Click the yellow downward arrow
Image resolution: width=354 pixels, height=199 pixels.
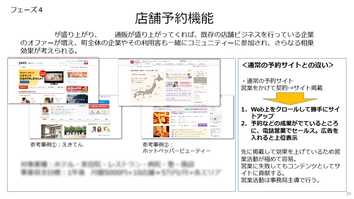click(290, 97)
